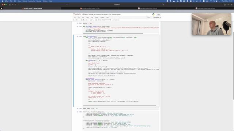Viewport: 234px width, 131px height.
Task: Open the Window menu in the menu bar
Action: [45, 1]
